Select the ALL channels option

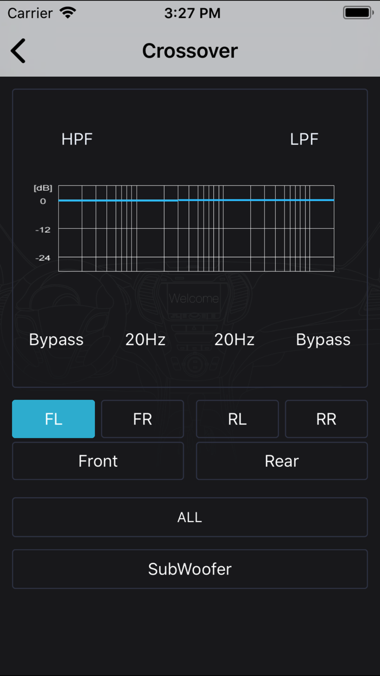coord(189,517)
